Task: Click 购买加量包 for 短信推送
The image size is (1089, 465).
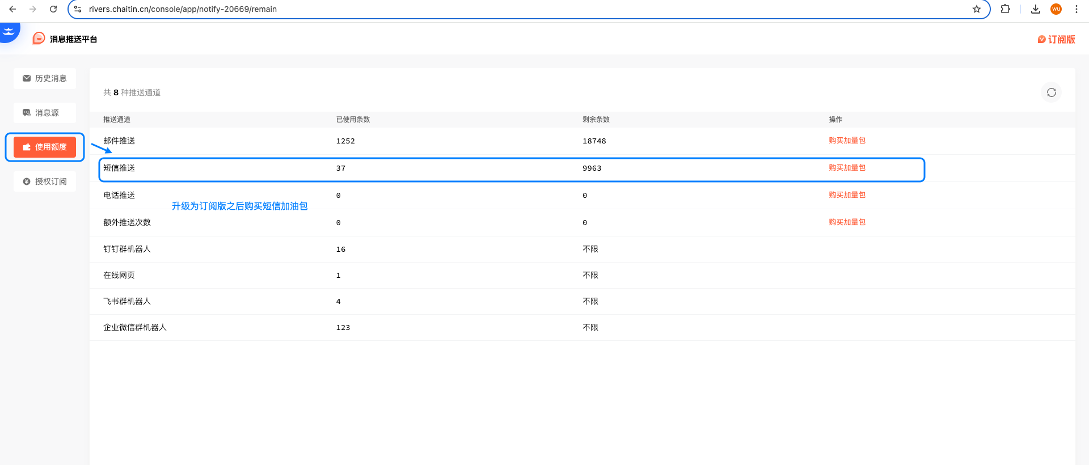Action: [847, 168]
